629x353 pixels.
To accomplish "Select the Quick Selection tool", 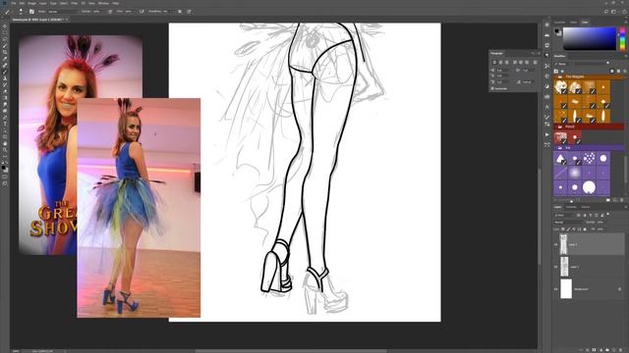I will click(5, 46).
